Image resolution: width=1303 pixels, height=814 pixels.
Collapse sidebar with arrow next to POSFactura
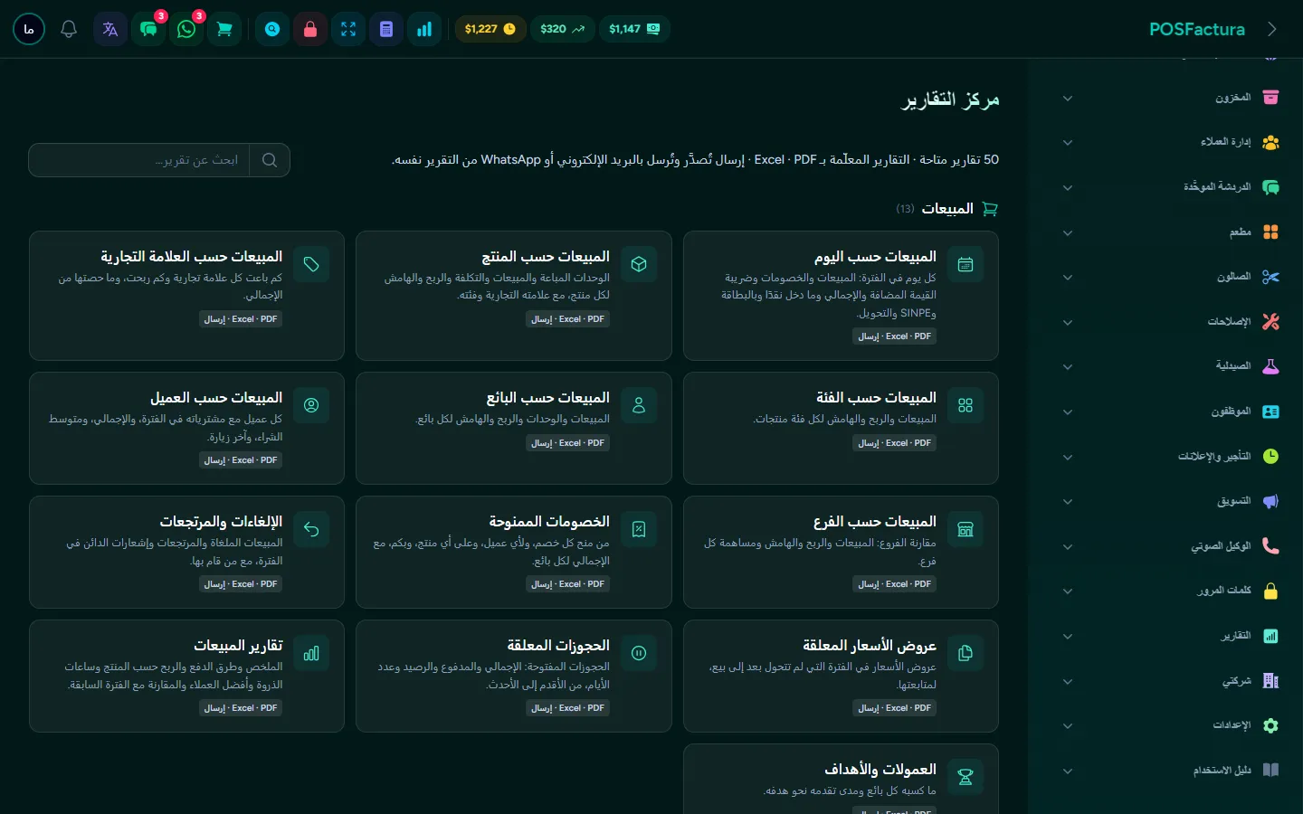(1272, 29)
